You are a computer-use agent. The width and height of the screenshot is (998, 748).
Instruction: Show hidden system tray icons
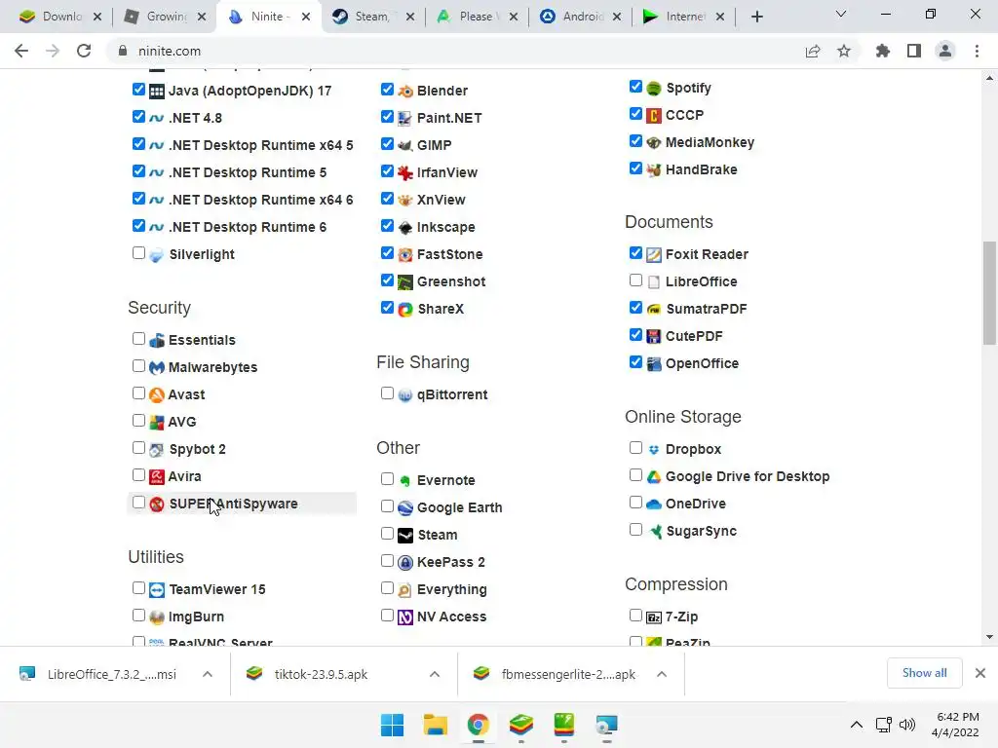(857, 725)
